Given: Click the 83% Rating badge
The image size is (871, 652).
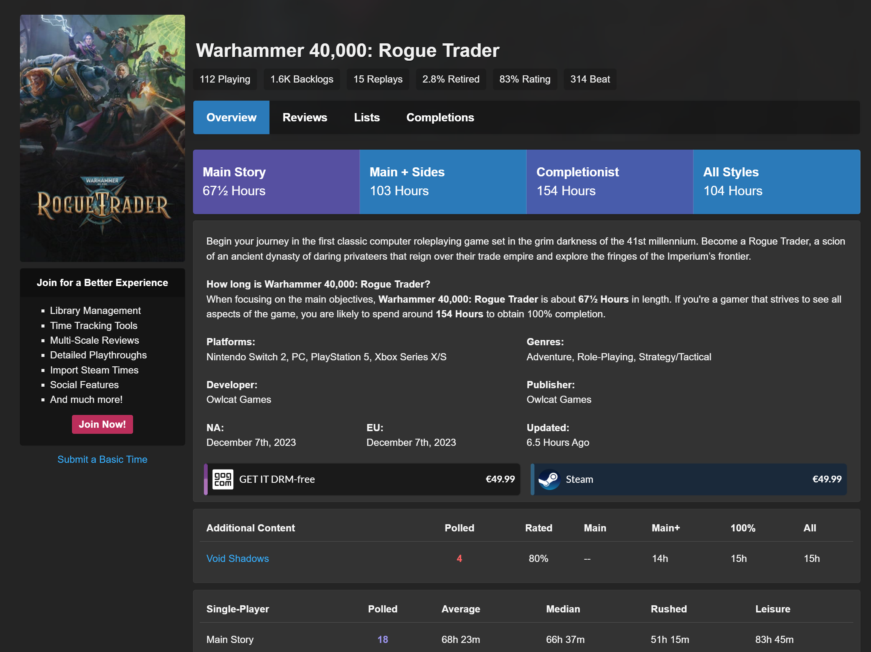Looking at the screenshot, I should click(x=525, y=79).
